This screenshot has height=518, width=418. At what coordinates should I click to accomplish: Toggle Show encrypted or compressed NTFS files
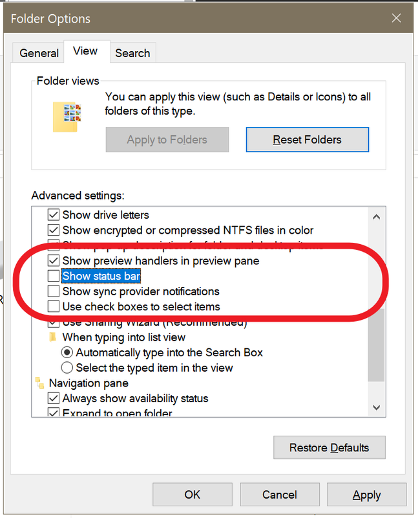point(54,230)
